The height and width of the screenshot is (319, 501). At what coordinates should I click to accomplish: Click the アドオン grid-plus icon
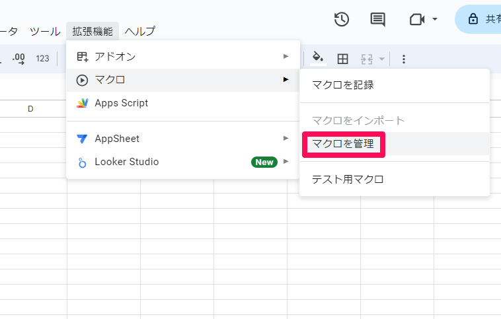click(x=83, y=57)
